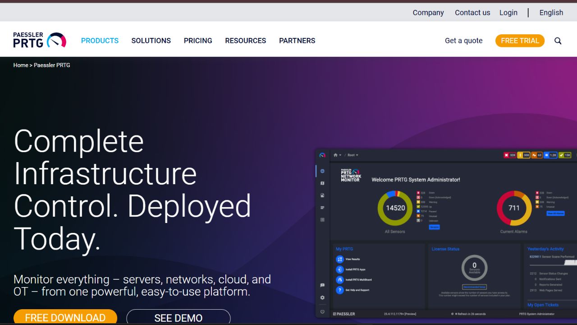Click the blue 1.2K paused badge

pos(550,155)
